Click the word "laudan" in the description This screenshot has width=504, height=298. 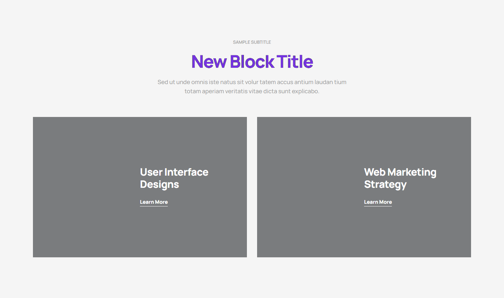pyautogui.click(x=323, y=82)
